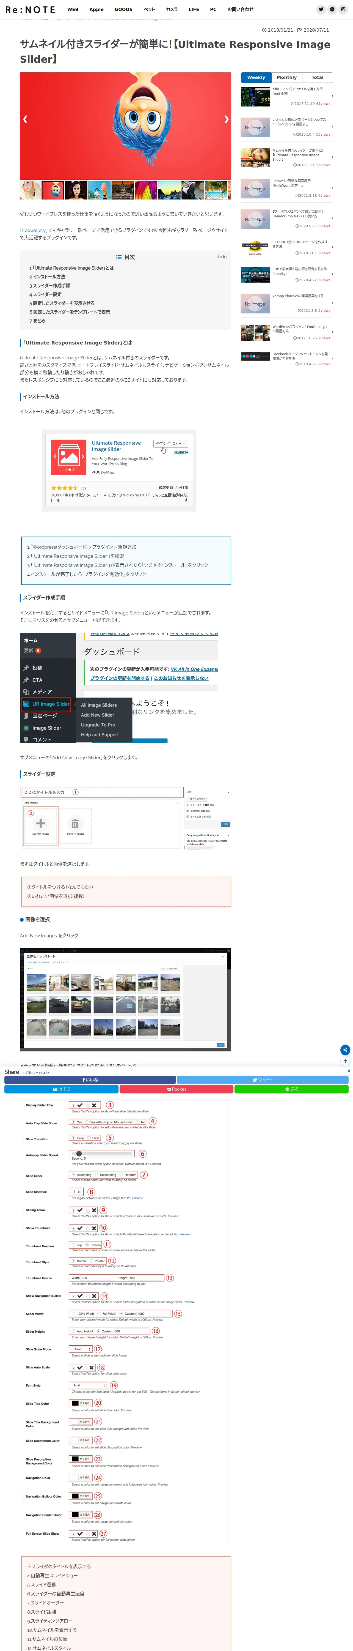Switch to the Monthly ranking tab
Viewport: 353px width, 1651px height.
[x=286, y=78]
